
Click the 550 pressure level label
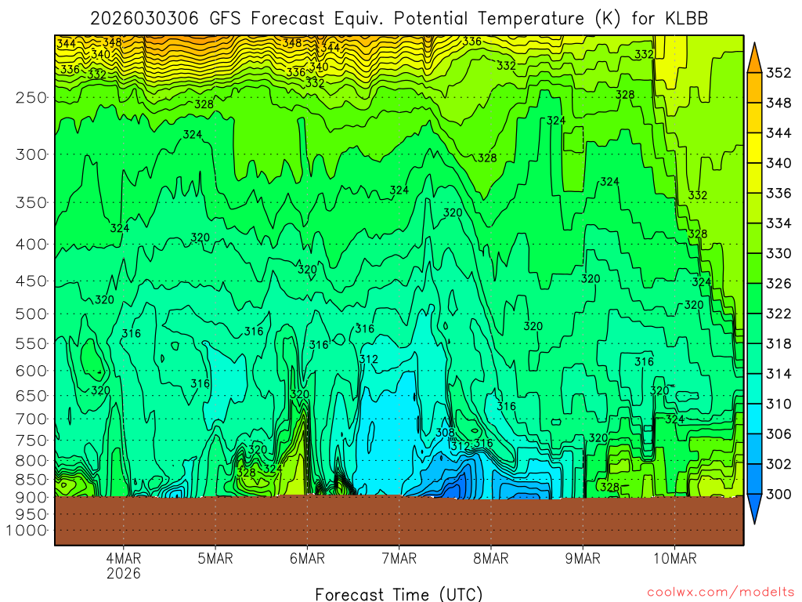pos(31,343)
